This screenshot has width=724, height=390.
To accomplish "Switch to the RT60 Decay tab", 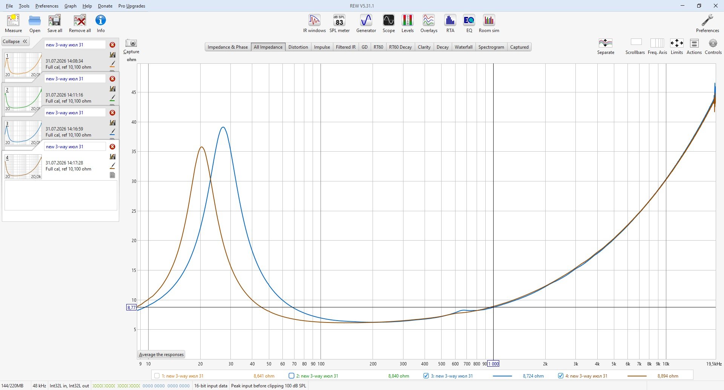I will click(400, 47).
